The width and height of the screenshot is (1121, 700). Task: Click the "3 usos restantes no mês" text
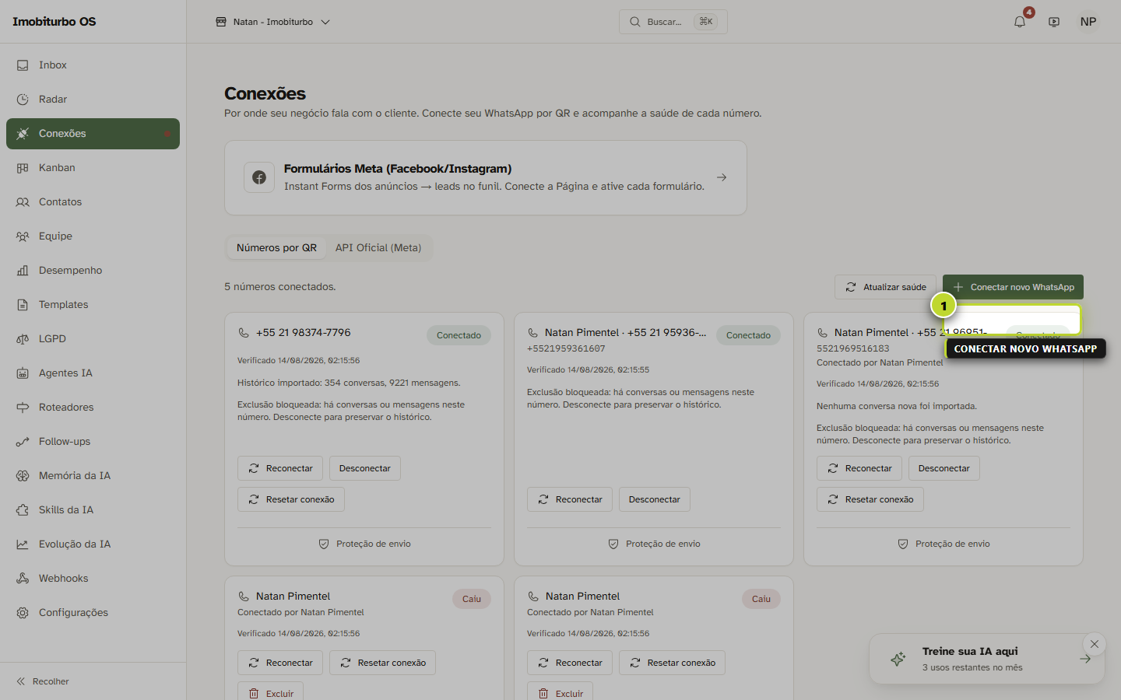tap(972, 667)
